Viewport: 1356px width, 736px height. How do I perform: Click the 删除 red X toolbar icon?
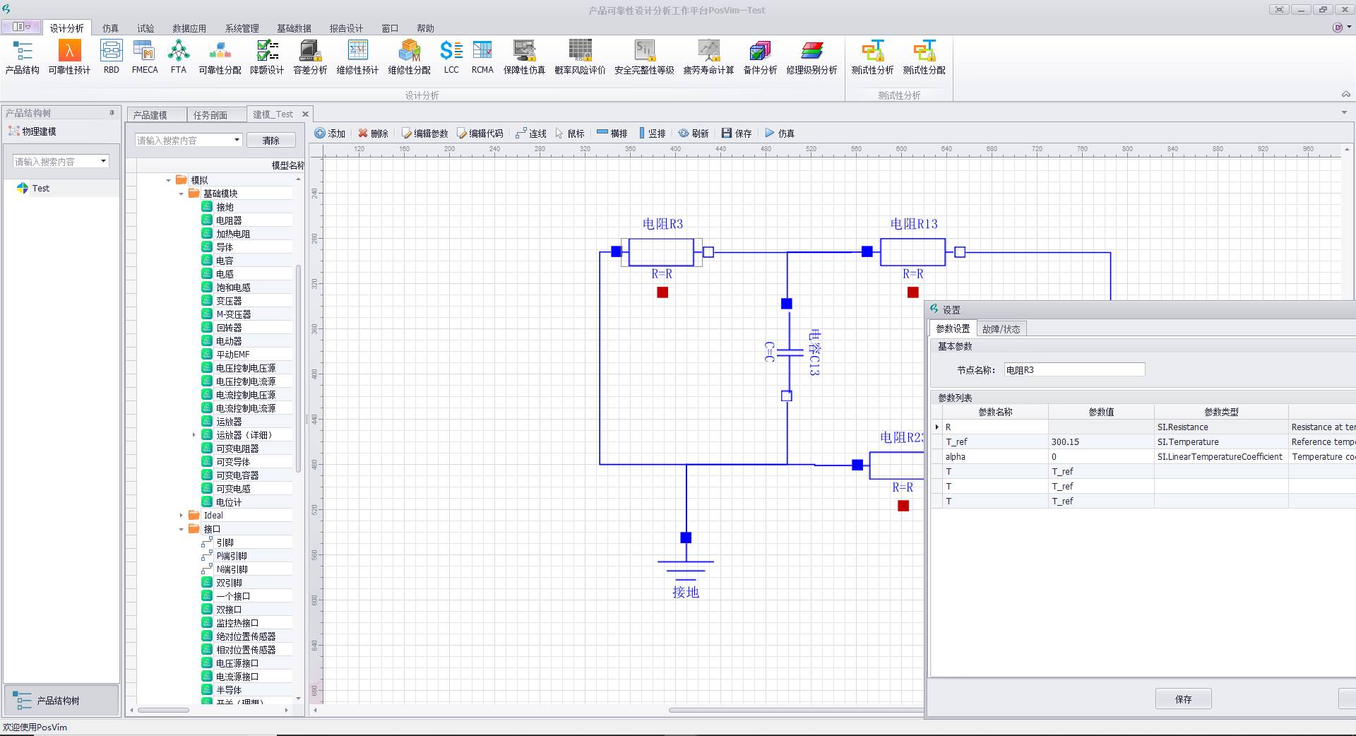363,133
